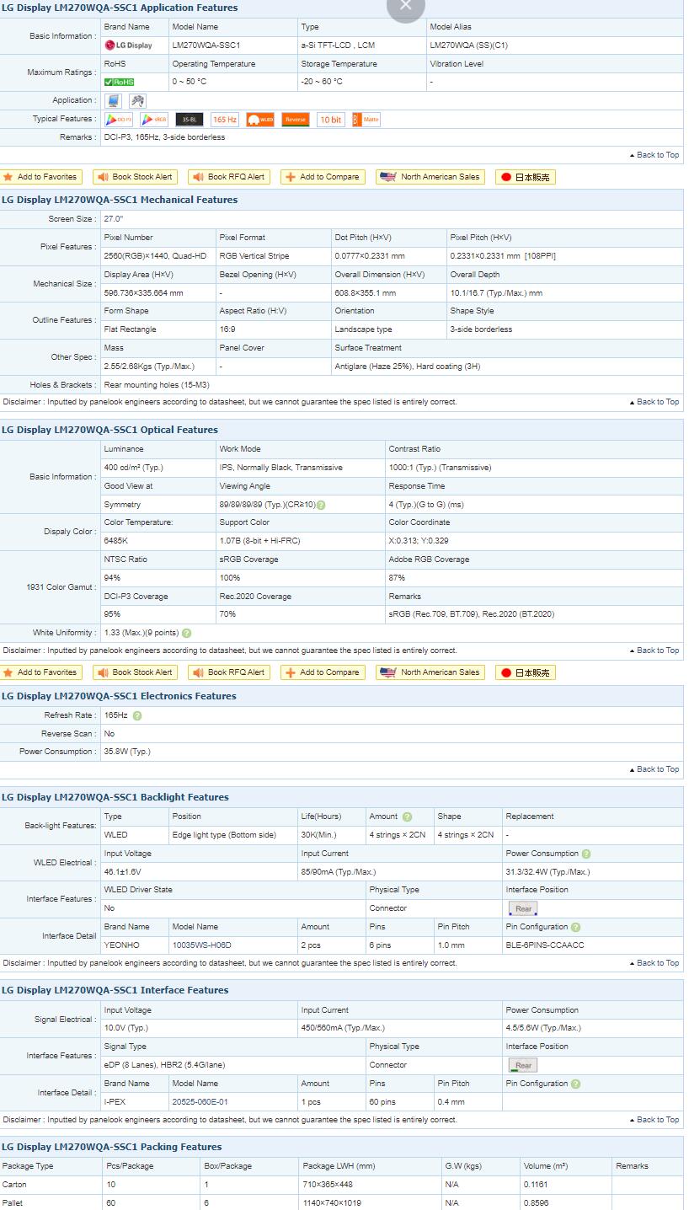This screenshot has width=689, height=1210.
Task: Click the green RoHS badge
Action: pos(119,82)
